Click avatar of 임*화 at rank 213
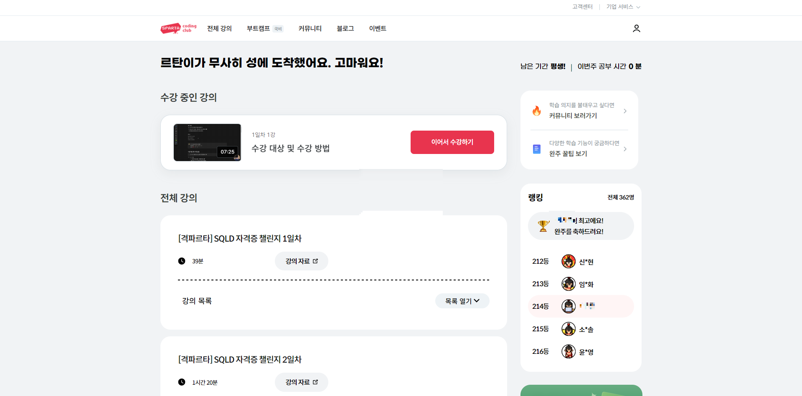The width and height of the screenshot is (802, 396). [x=569, y=284]
